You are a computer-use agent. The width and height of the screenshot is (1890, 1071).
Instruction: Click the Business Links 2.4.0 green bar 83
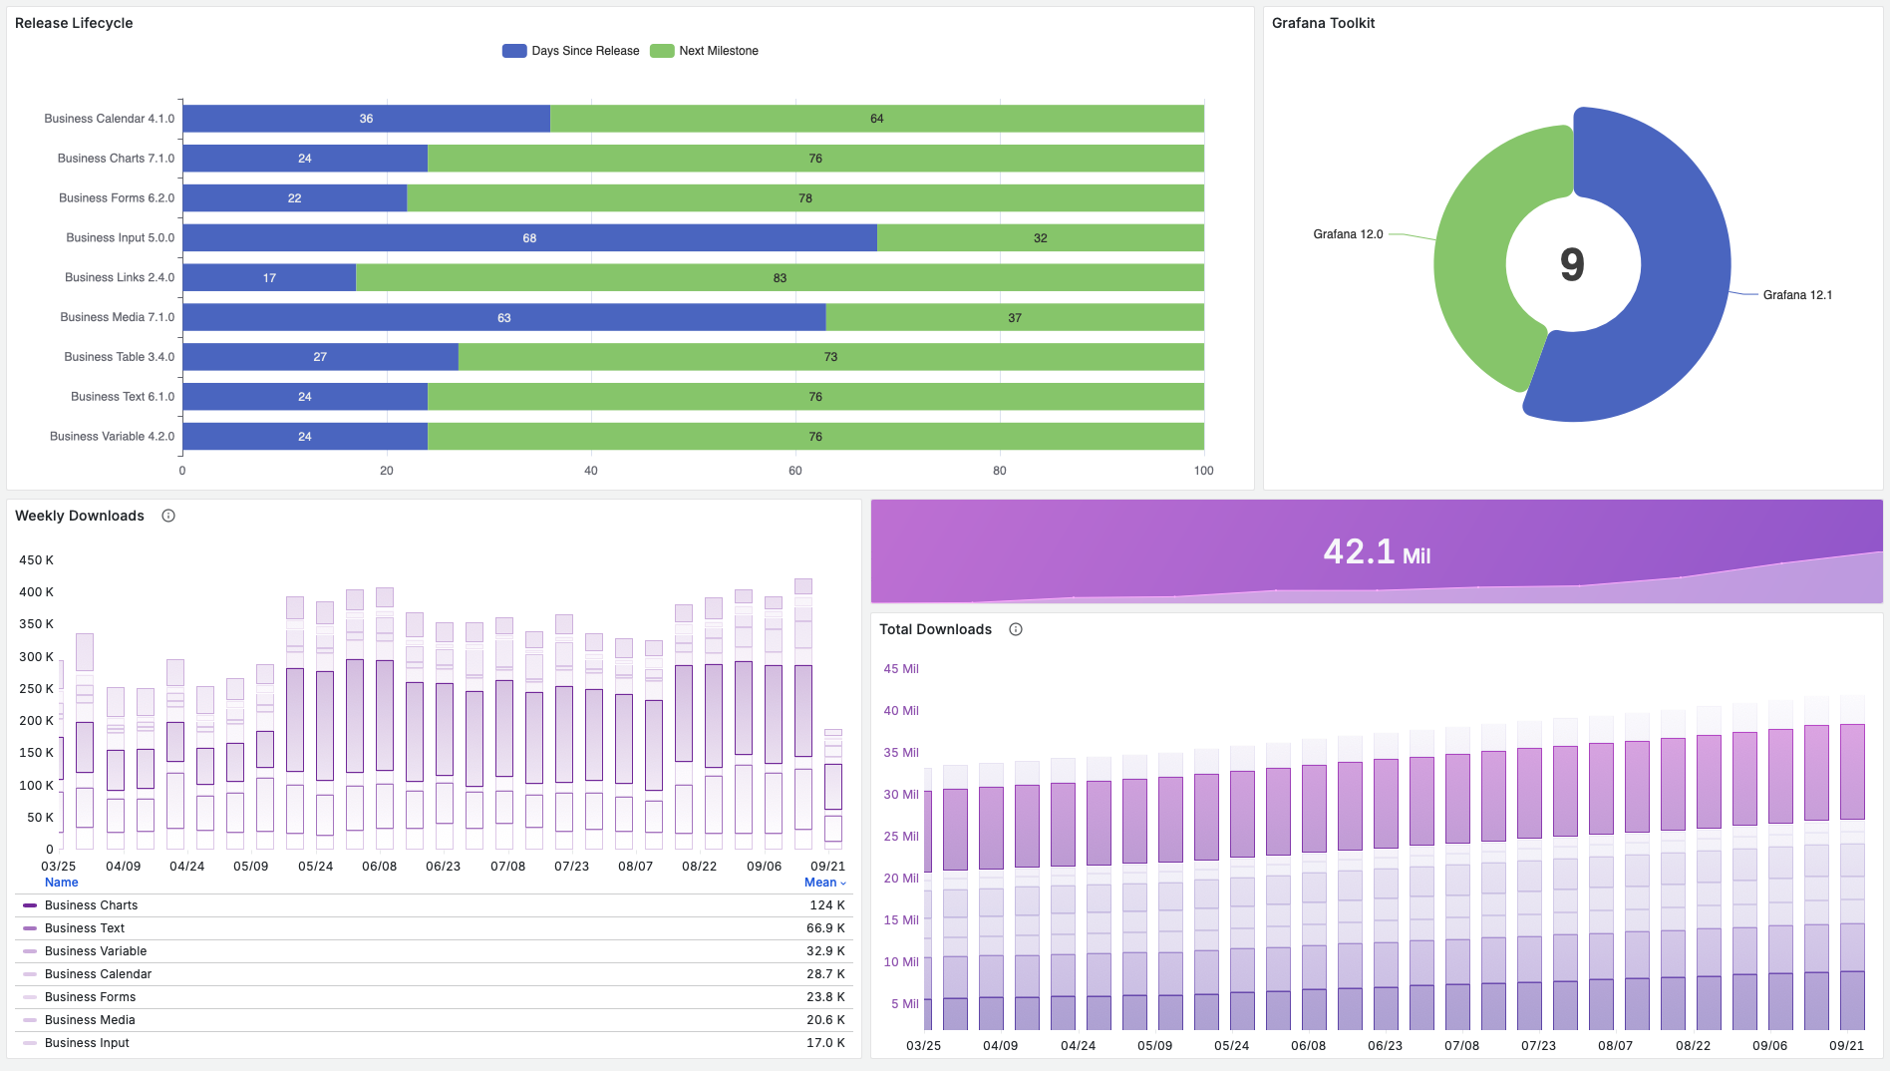coord(780,278)
